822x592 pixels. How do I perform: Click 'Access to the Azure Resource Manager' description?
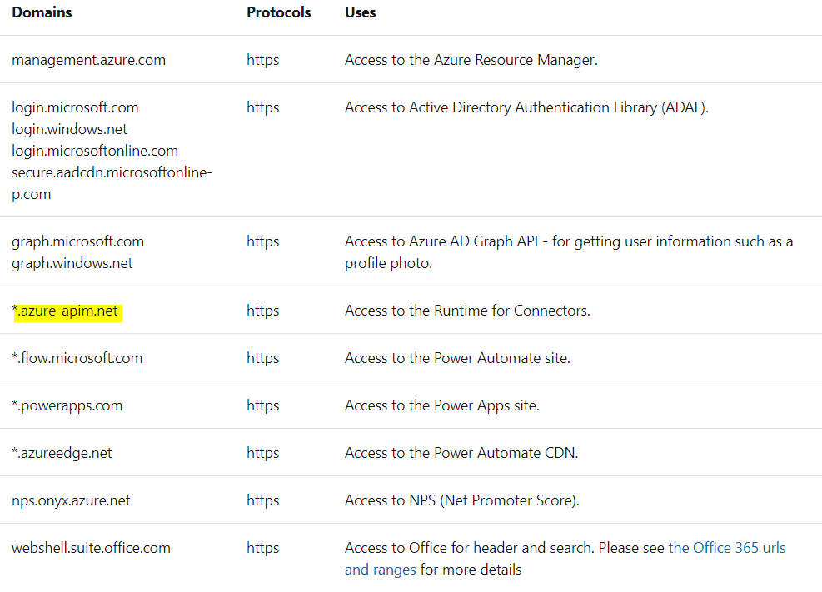pos(471,60)
